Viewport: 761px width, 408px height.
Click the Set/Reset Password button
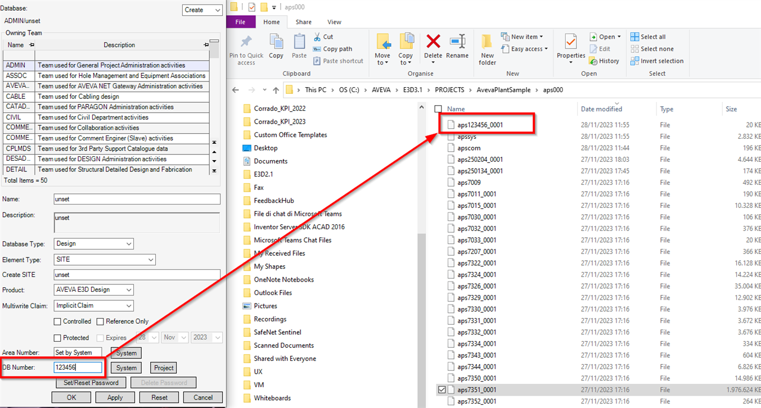pyautogui.click(x=91, y=383)
